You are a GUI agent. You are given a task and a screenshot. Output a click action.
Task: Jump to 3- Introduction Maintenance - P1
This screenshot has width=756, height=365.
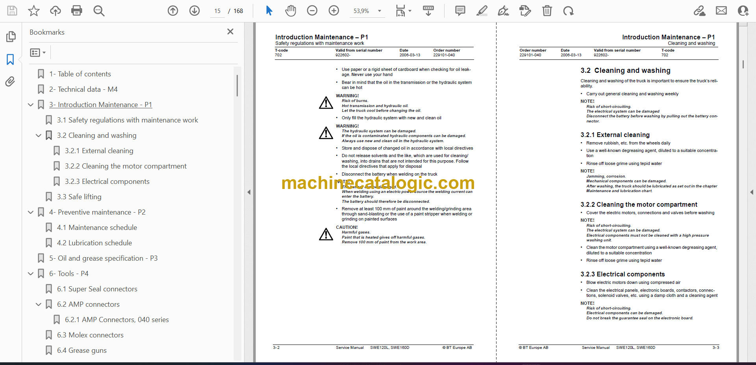point(100,105)
